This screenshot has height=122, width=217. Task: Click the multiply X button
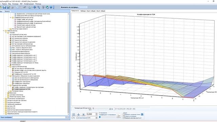pos(83,115)
